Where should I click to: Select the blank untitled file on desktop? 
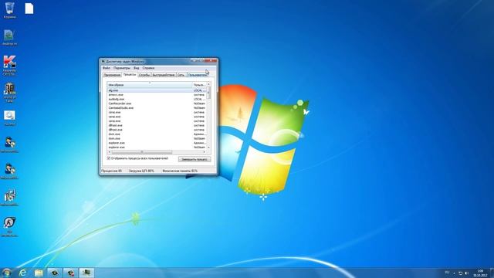click(x=29, y=8)
